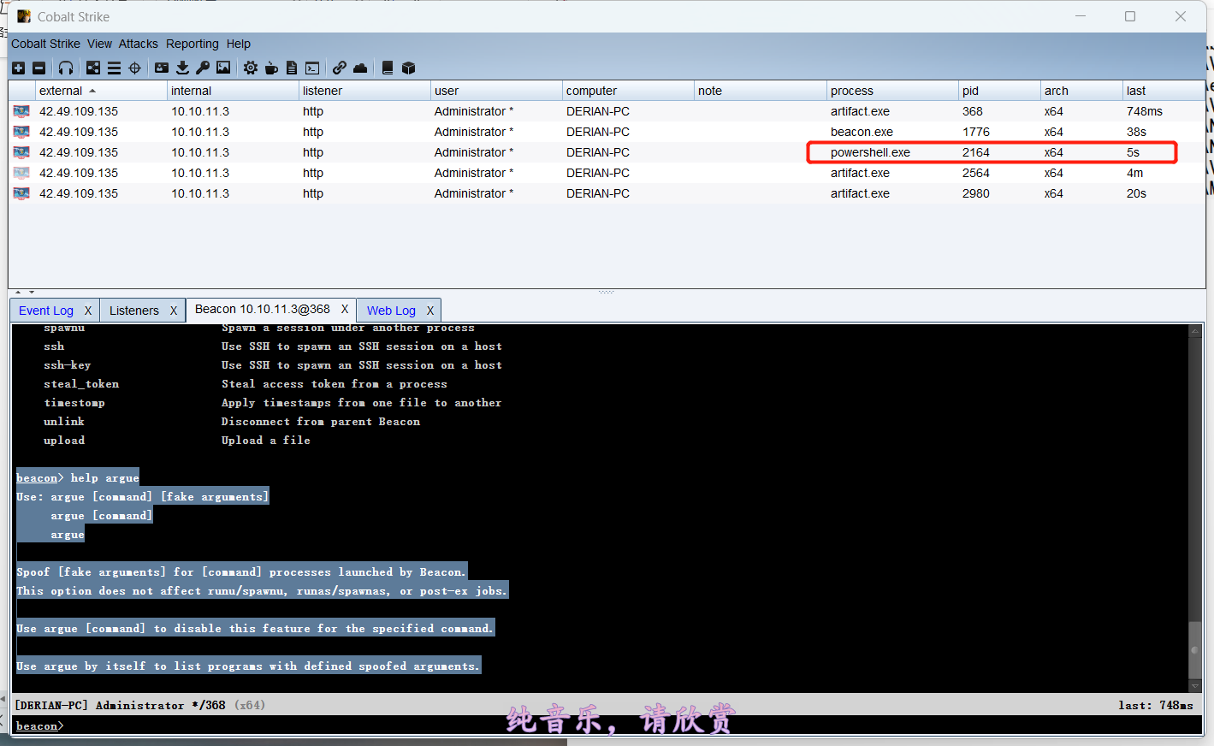Sort by the process column header
1214x746 pixels.
(892, 91)
